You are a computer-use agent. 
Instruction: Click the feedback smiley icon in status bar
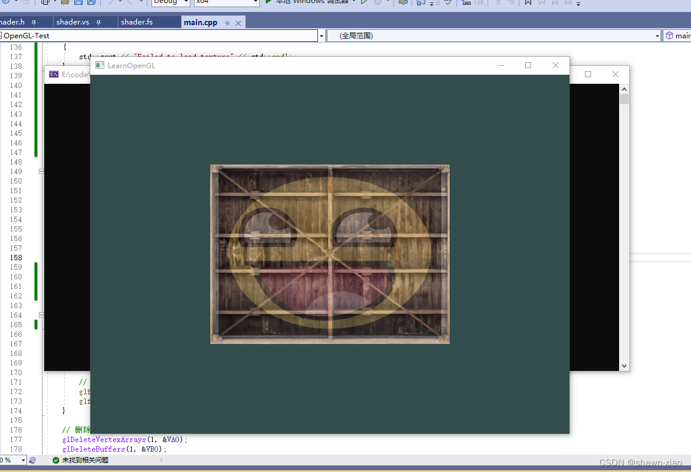32,460
